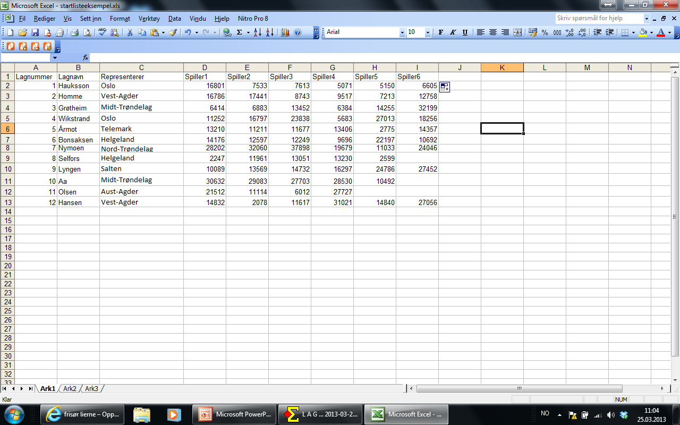Apply the red font color
This screenshot has height=425, width=680.
pos(661,32)
